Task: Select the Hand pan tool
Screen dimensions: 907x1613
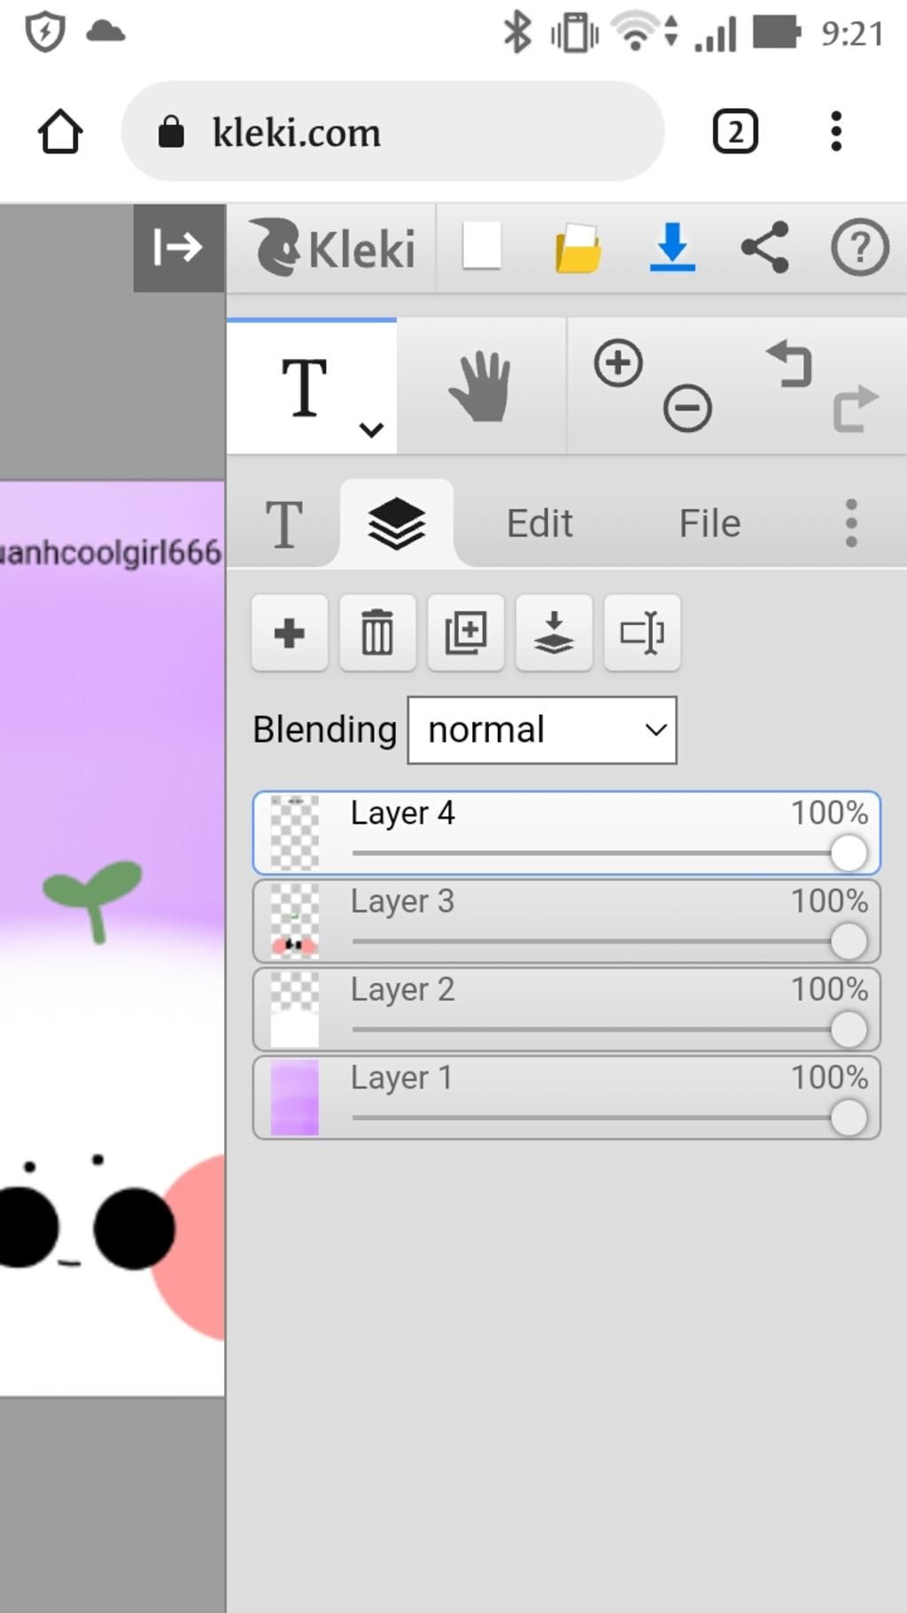Action: [x=480, y=387]
